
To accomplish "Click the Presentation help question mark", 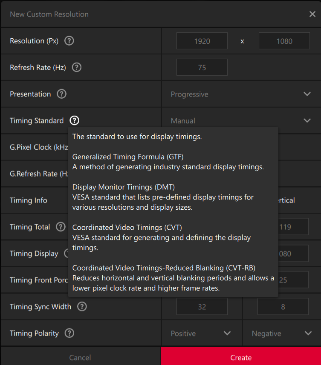I will point(61,94).
